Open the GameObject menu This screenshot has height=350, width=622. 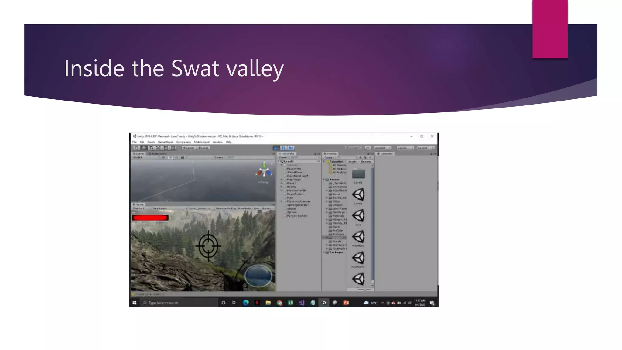coord(165,142)
